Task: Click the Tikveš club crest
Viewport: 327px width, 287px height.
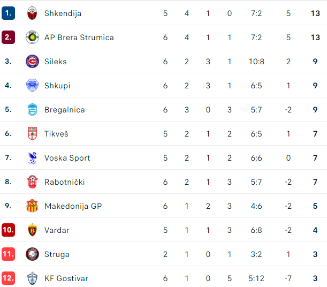Action: point(32,133)
